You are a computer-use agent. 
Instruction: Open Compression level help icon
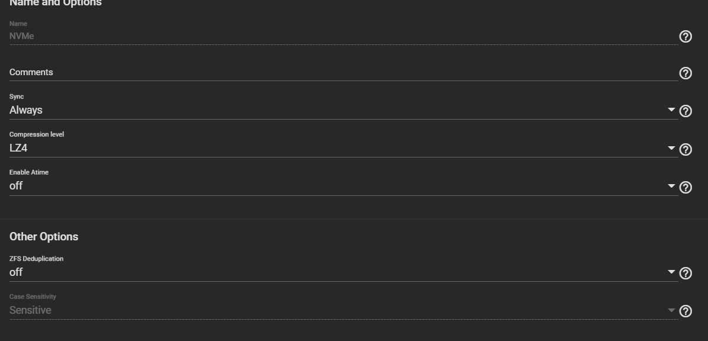[685, 149]
